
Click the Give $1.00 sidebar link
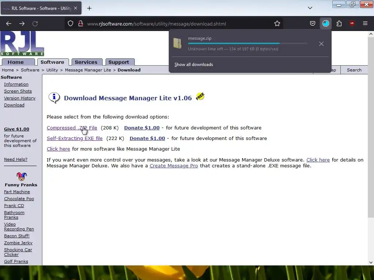pos(16,129)
